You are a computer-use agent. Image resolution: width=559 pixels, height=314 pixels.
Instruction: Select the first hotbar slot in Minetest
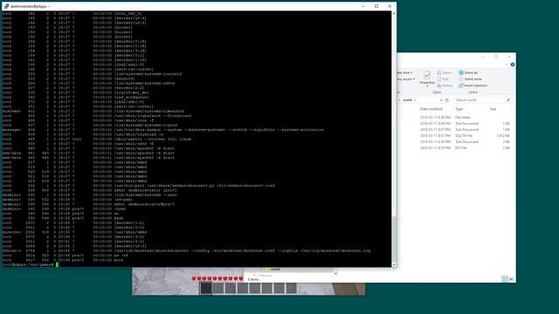(x=206, y=288)
